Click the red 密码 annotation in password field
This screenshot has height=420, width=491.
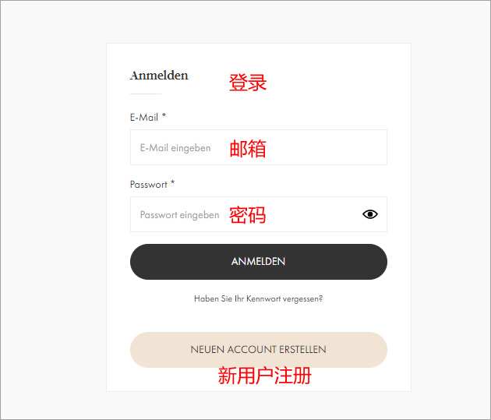(x=247, y=215)
